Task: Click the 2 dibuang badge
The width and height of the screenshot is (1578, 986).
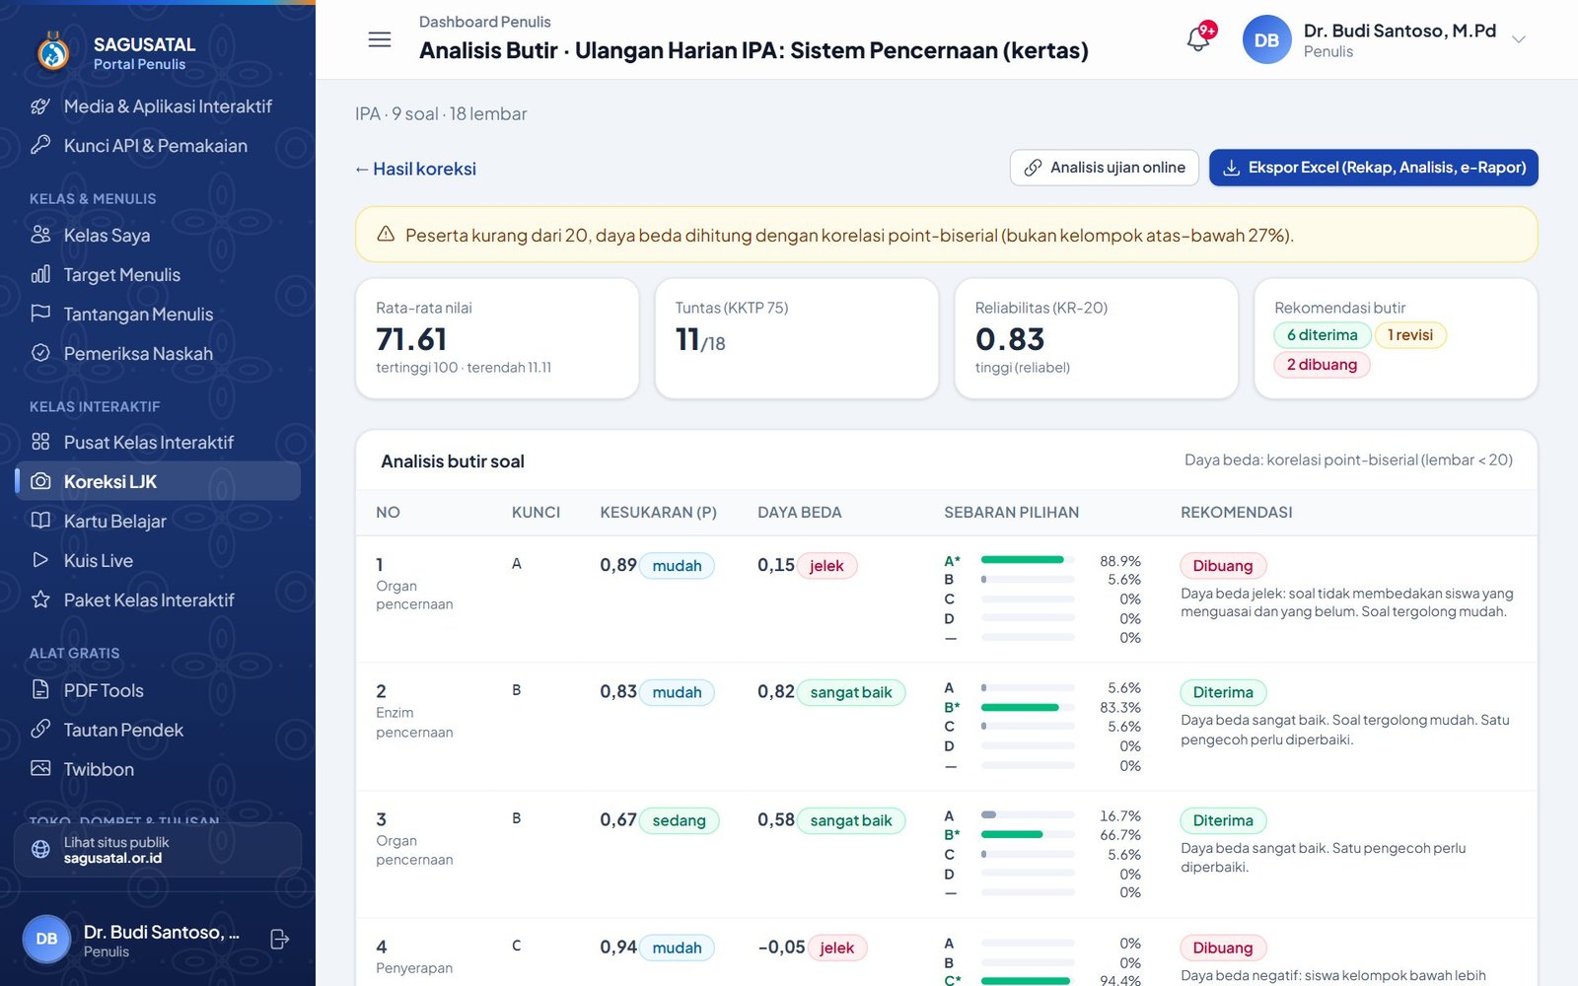Action: tap(1323, 365)
